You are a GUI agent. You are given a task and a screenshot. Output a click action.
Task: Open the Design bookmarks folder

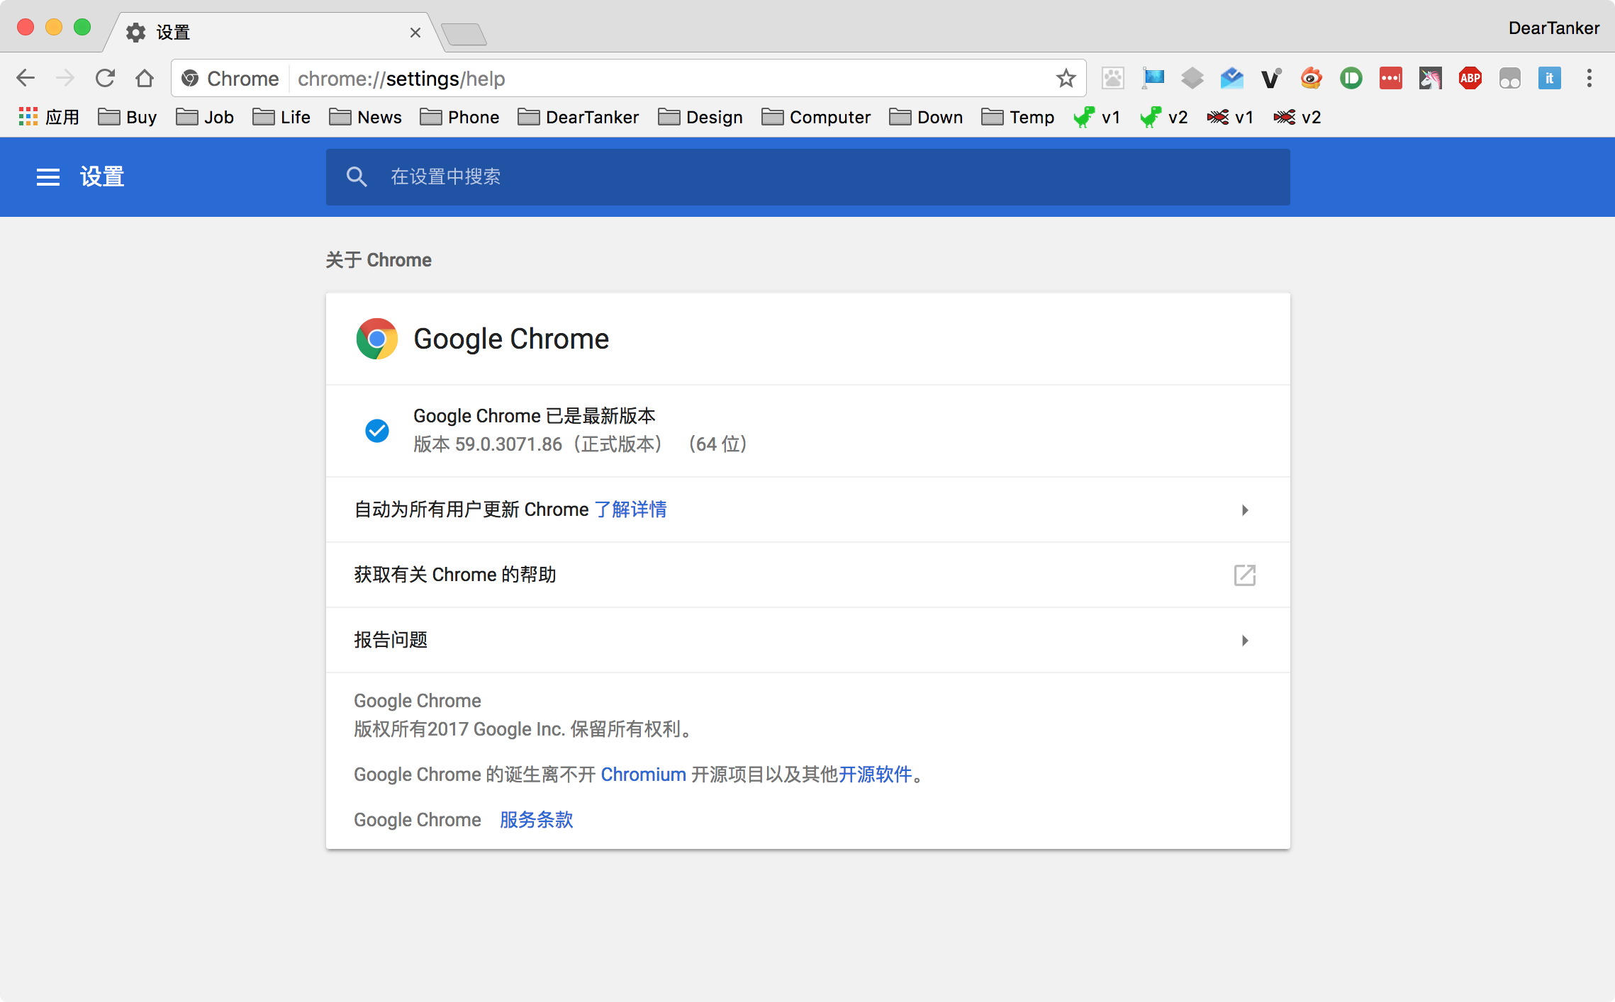700,117
